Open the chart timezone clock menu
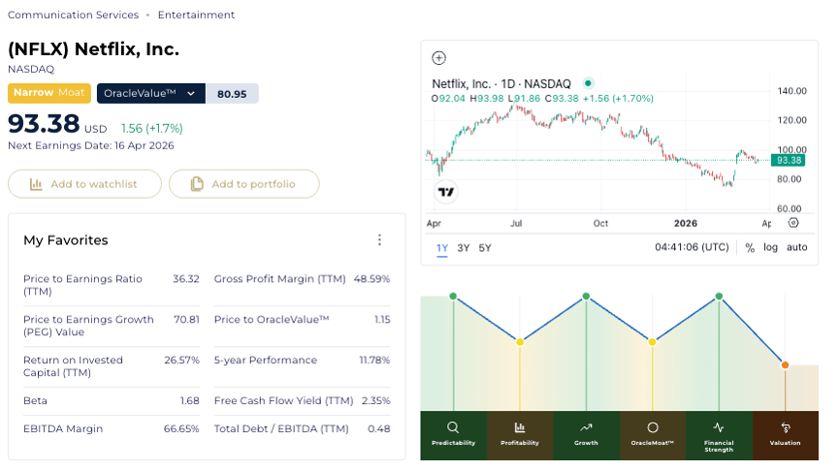839x471 pixels. (x=691, y=248)
